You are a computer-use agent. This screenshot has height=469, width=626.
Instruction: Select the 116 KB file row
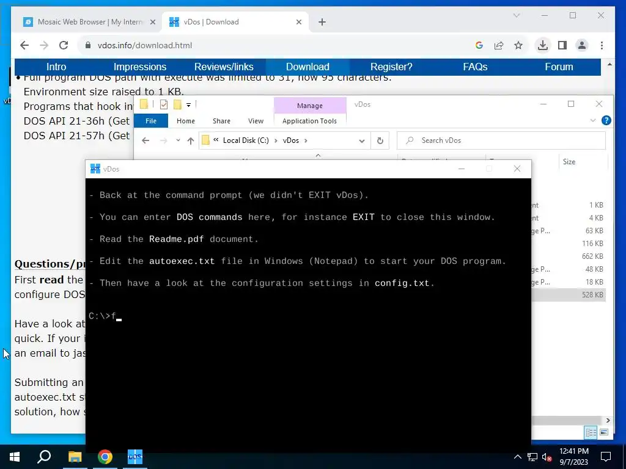569,243
